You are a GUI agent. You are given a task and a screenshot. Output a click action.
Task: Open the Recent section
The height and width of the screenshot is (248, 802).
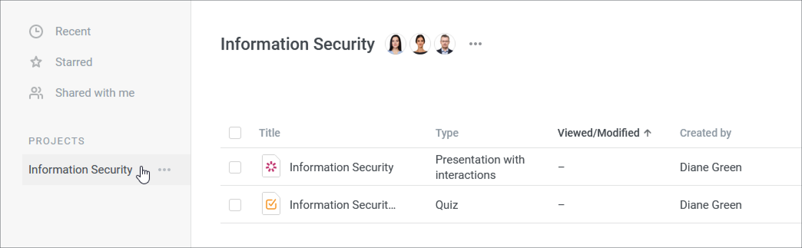coord(73,31)
